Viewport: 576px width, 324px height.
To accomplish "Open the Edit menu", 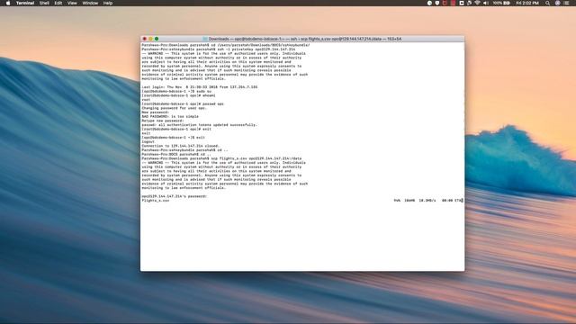I will click(x=58, y=3).
